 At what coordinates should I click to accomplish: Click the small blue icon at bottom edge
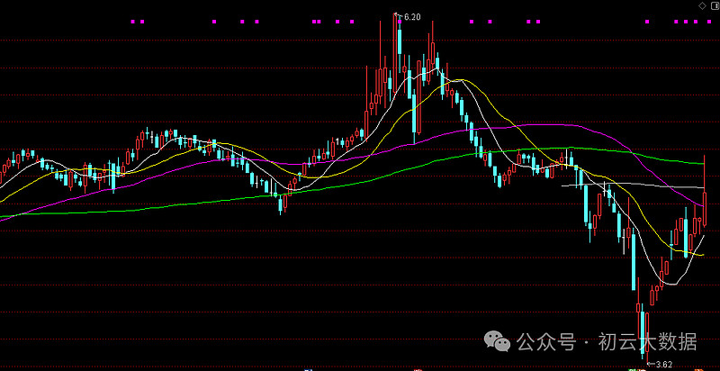[307, 368]
